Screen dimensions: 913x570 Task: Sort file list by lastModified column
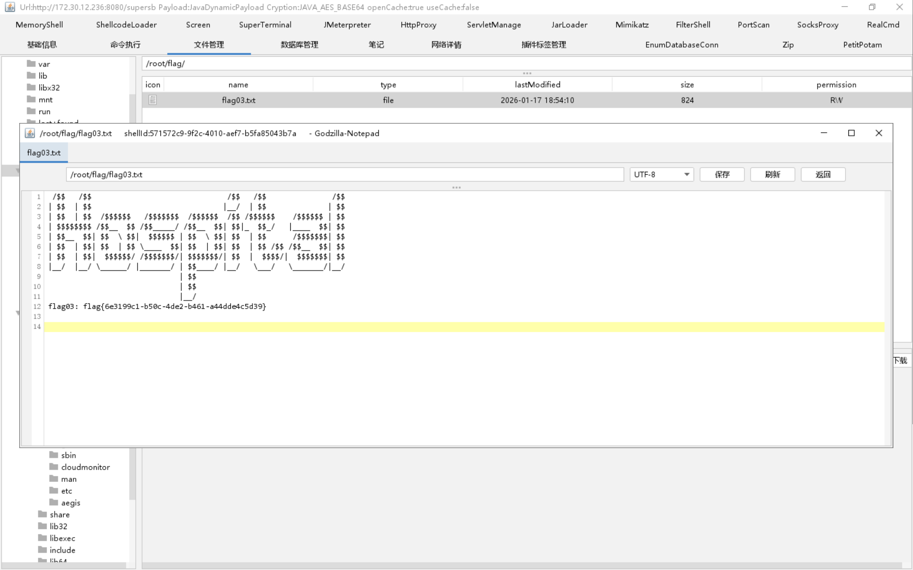[x=537, y=84]
